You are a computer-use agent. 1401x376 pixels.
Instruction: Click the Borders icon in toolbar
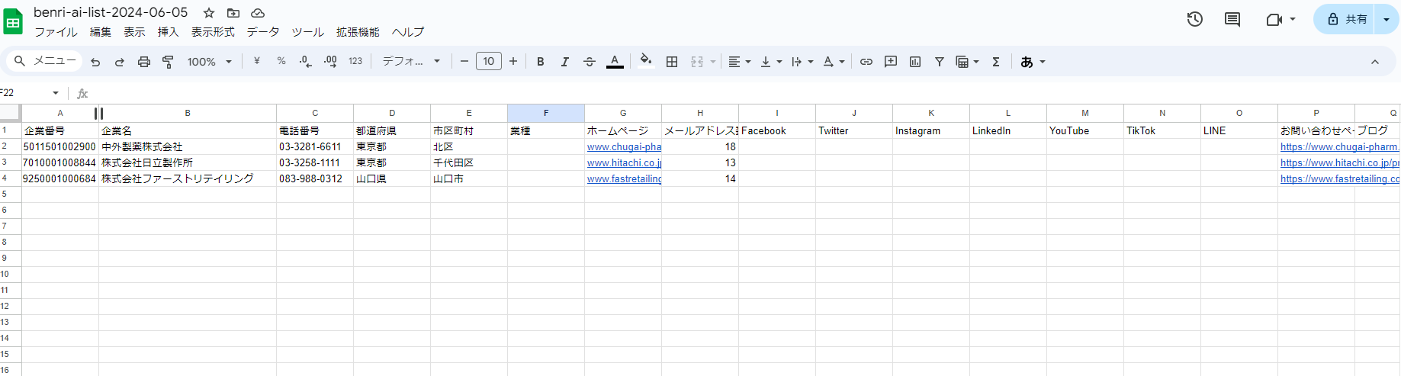click(672, 62)
